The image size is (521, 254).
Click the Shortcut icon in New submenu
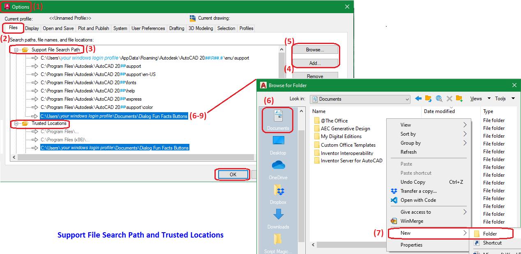(477, 243)
